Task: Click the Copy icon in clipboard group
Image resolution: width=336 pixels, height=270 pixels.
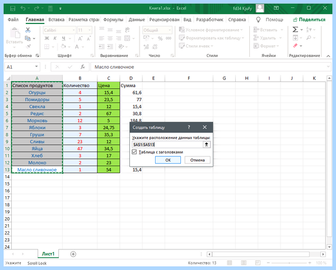Action: [27, 39]
